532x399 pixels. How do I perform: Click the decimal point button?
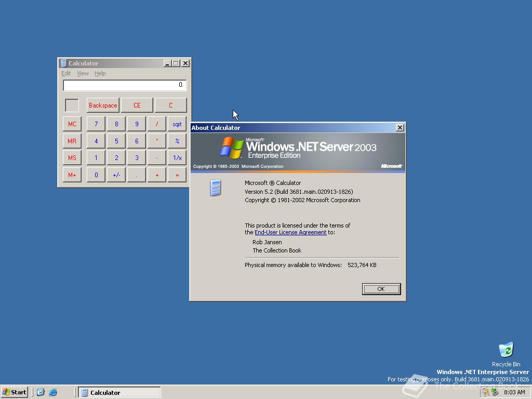pyautogui.click(x=137, y=175)
